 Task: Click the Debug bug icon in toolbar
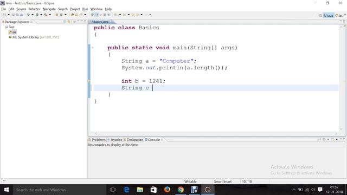[x=29, y=15]
